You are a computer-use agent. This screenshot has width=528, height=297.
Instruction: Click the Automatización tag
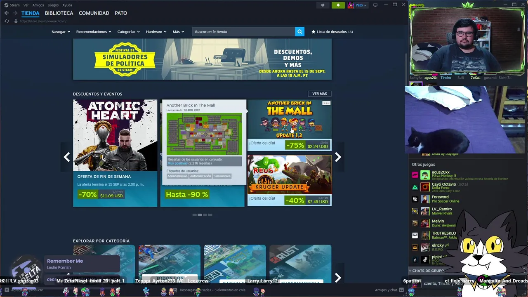tap(200, 176)
